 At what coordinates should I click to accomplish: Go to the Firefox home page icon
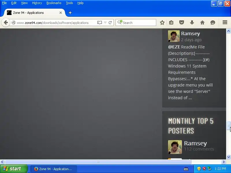pyautogui.click(x=202, y=23)
